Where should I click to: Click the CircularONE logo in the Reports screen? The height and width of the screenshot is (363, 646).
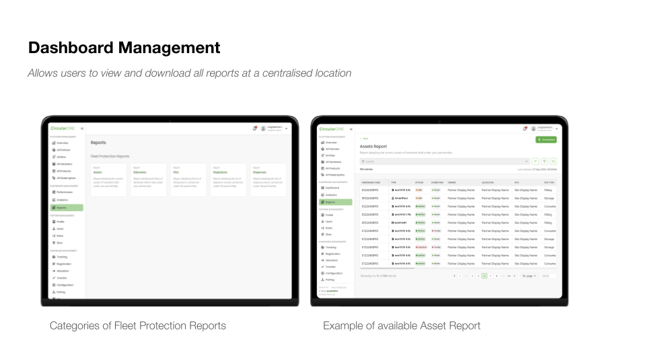[63, 128]
